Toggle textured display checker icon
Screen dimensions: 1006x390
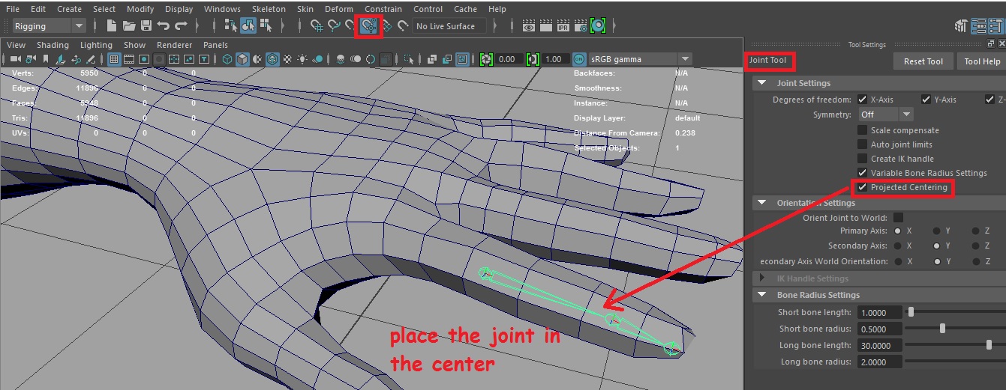(x=288, y=59)
